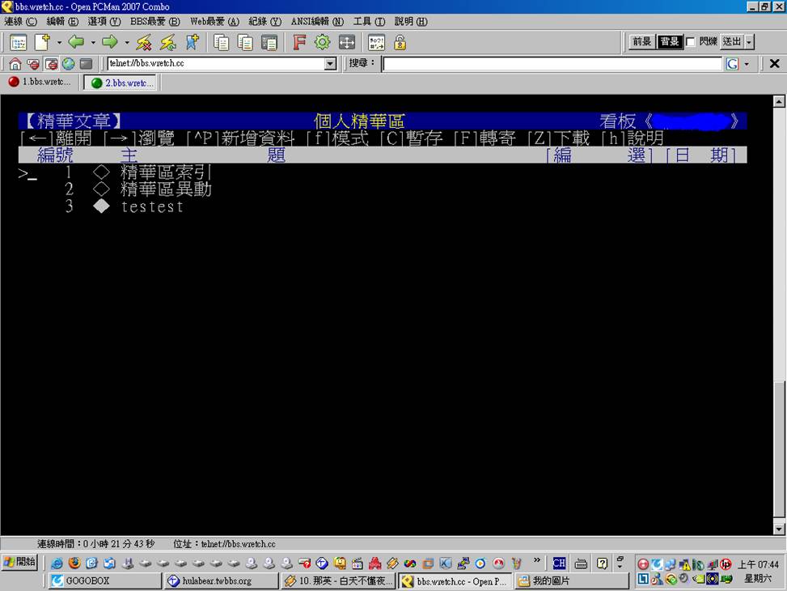Viewport: 787px width, 591px height.
Task: Click the home icon in address toolbar
Action: pos(15,64)
